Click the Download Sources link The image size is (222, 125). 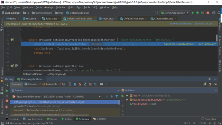(181, 24)
